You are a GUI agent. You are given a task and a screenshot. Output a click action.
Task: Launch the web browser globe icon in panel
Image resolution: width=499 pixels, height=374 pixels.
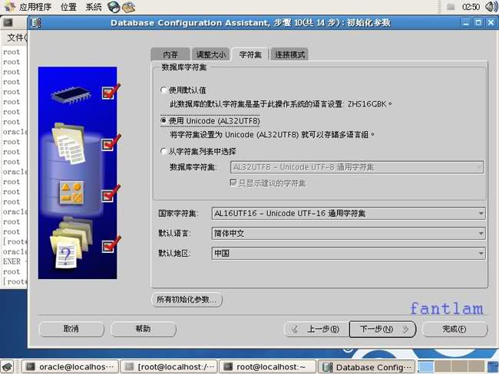point(114,7)
